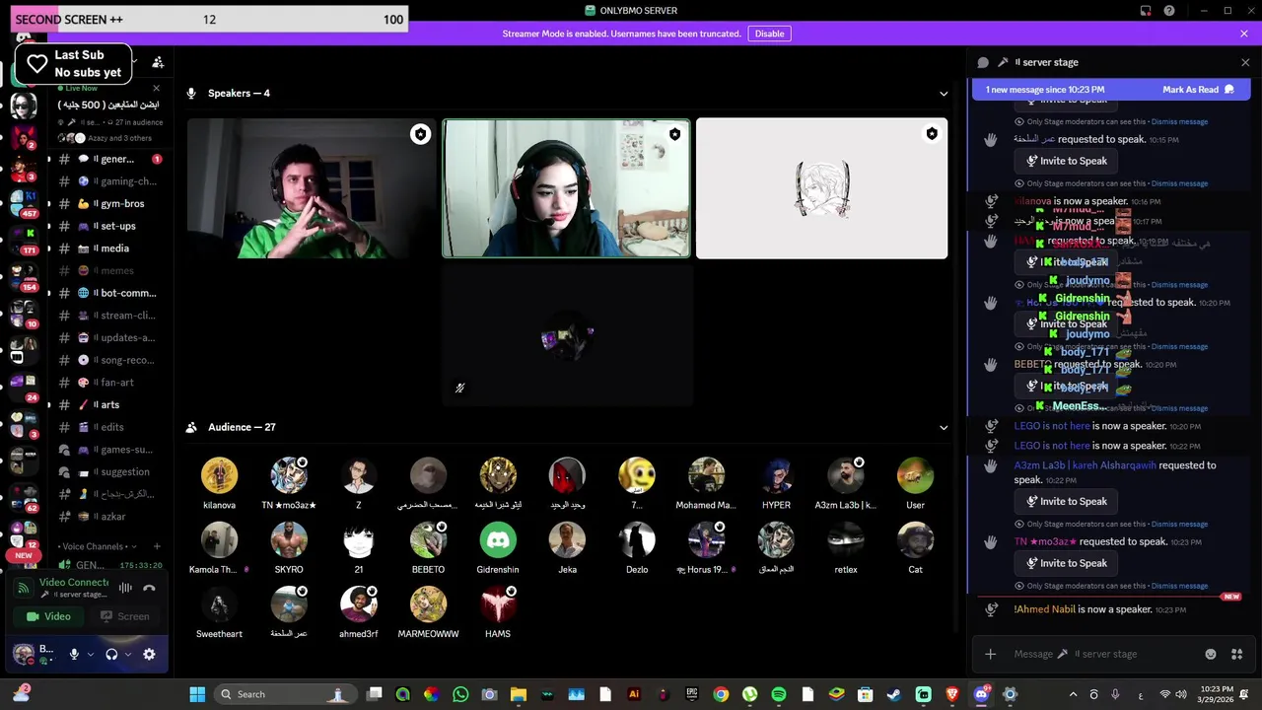The image size is (1262, 710).
Task: Select audience member SKYRO
Action: pyautogui.click(x=289, y=546)
